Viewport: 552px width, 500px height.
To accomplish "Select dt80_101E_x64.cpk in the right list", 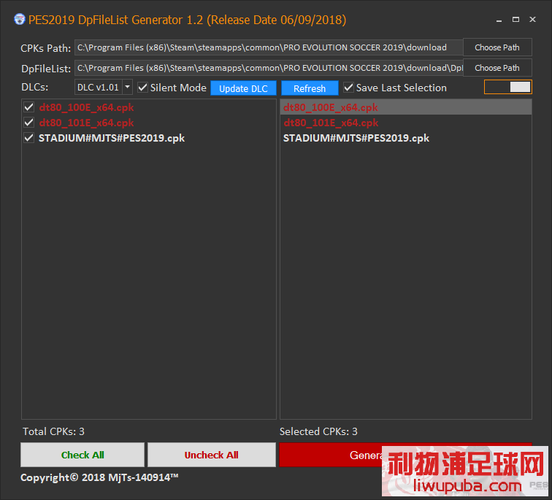I will point(405,123).
